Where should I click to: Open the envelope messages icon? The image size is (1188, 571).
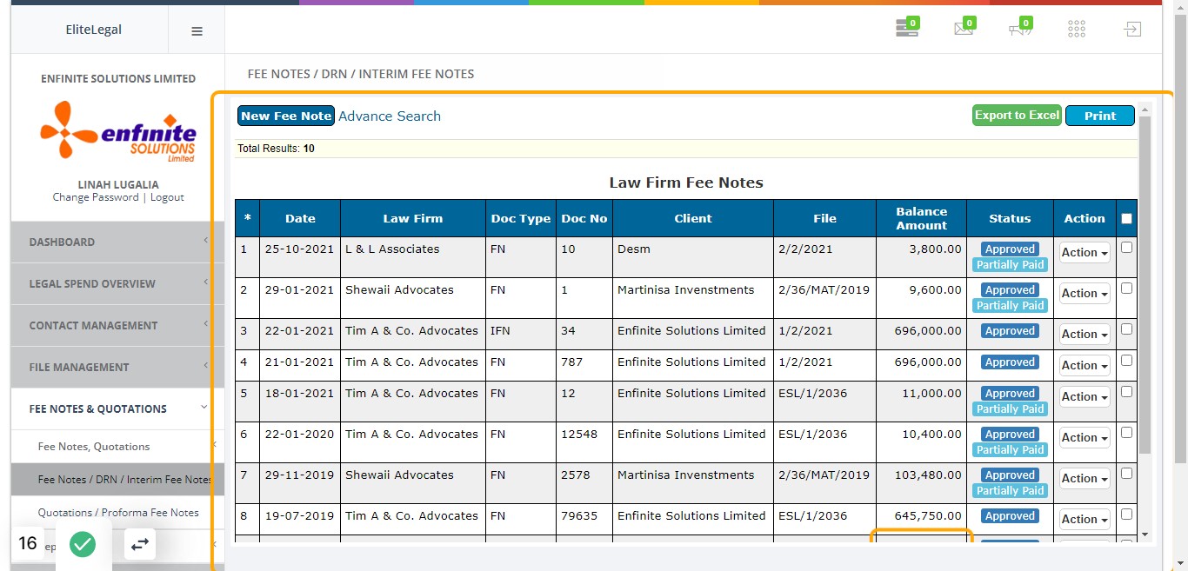click(964, 29)
